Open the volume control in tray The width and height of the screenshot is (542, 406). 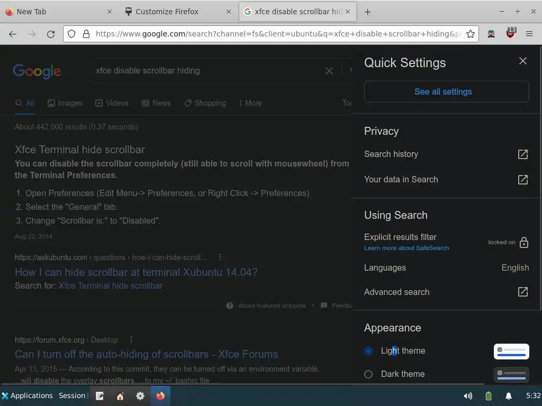(x=468, y=396)
